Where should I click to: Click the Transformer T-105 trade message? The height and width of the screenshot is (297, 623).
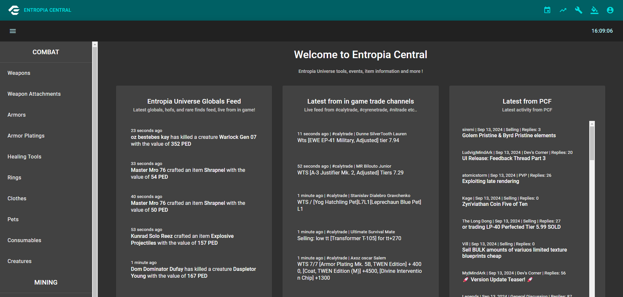[x=349, y=239]
